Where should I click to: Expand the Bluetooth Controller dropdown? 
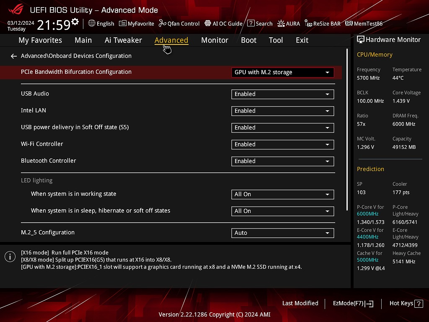283,161
